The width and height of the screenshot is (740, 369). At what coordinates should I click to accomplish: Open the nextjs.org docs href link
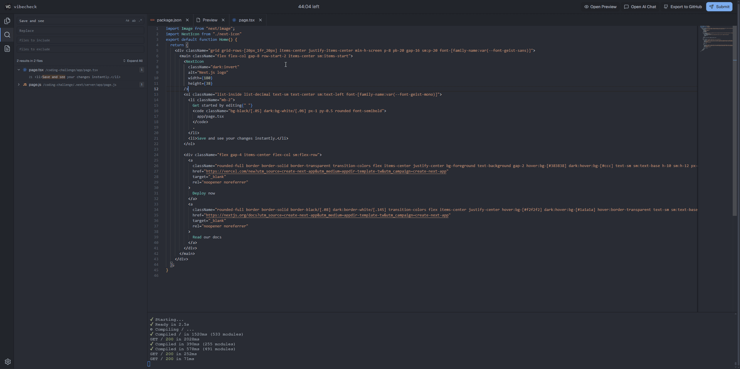click(x=327, y=215)
